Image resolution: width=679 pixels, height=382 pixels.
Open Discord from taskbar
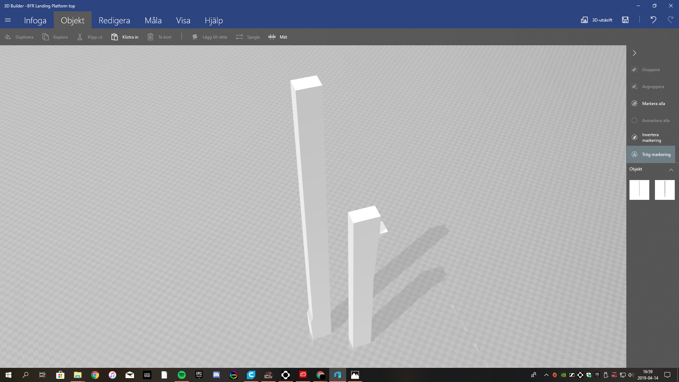(216, 375)
